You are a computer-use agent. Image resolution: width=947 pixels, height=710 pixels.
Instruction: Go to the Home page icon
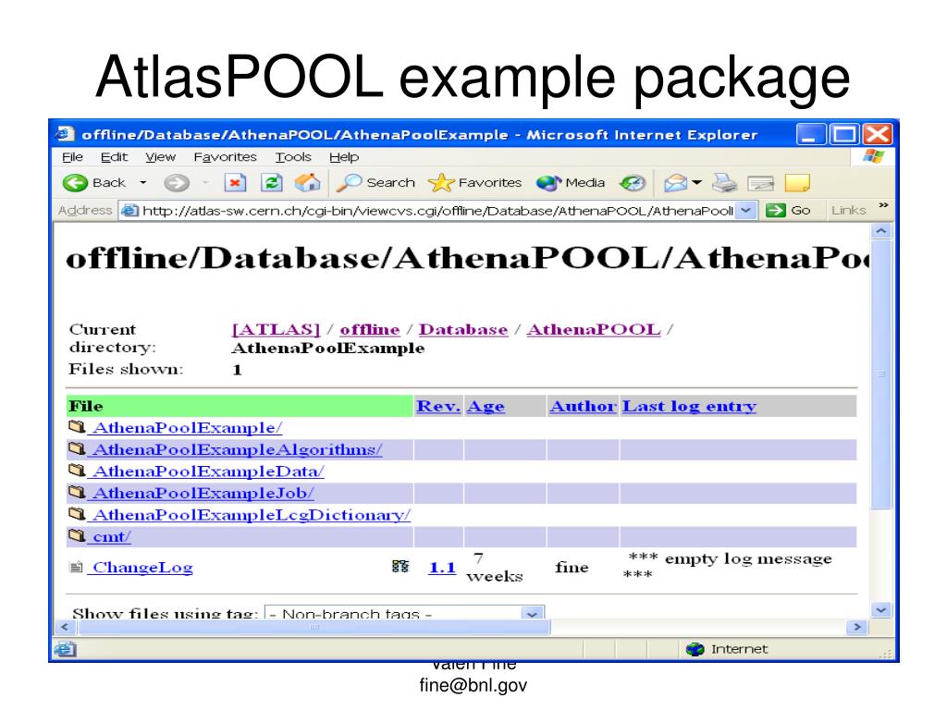[x=307, y=182]
